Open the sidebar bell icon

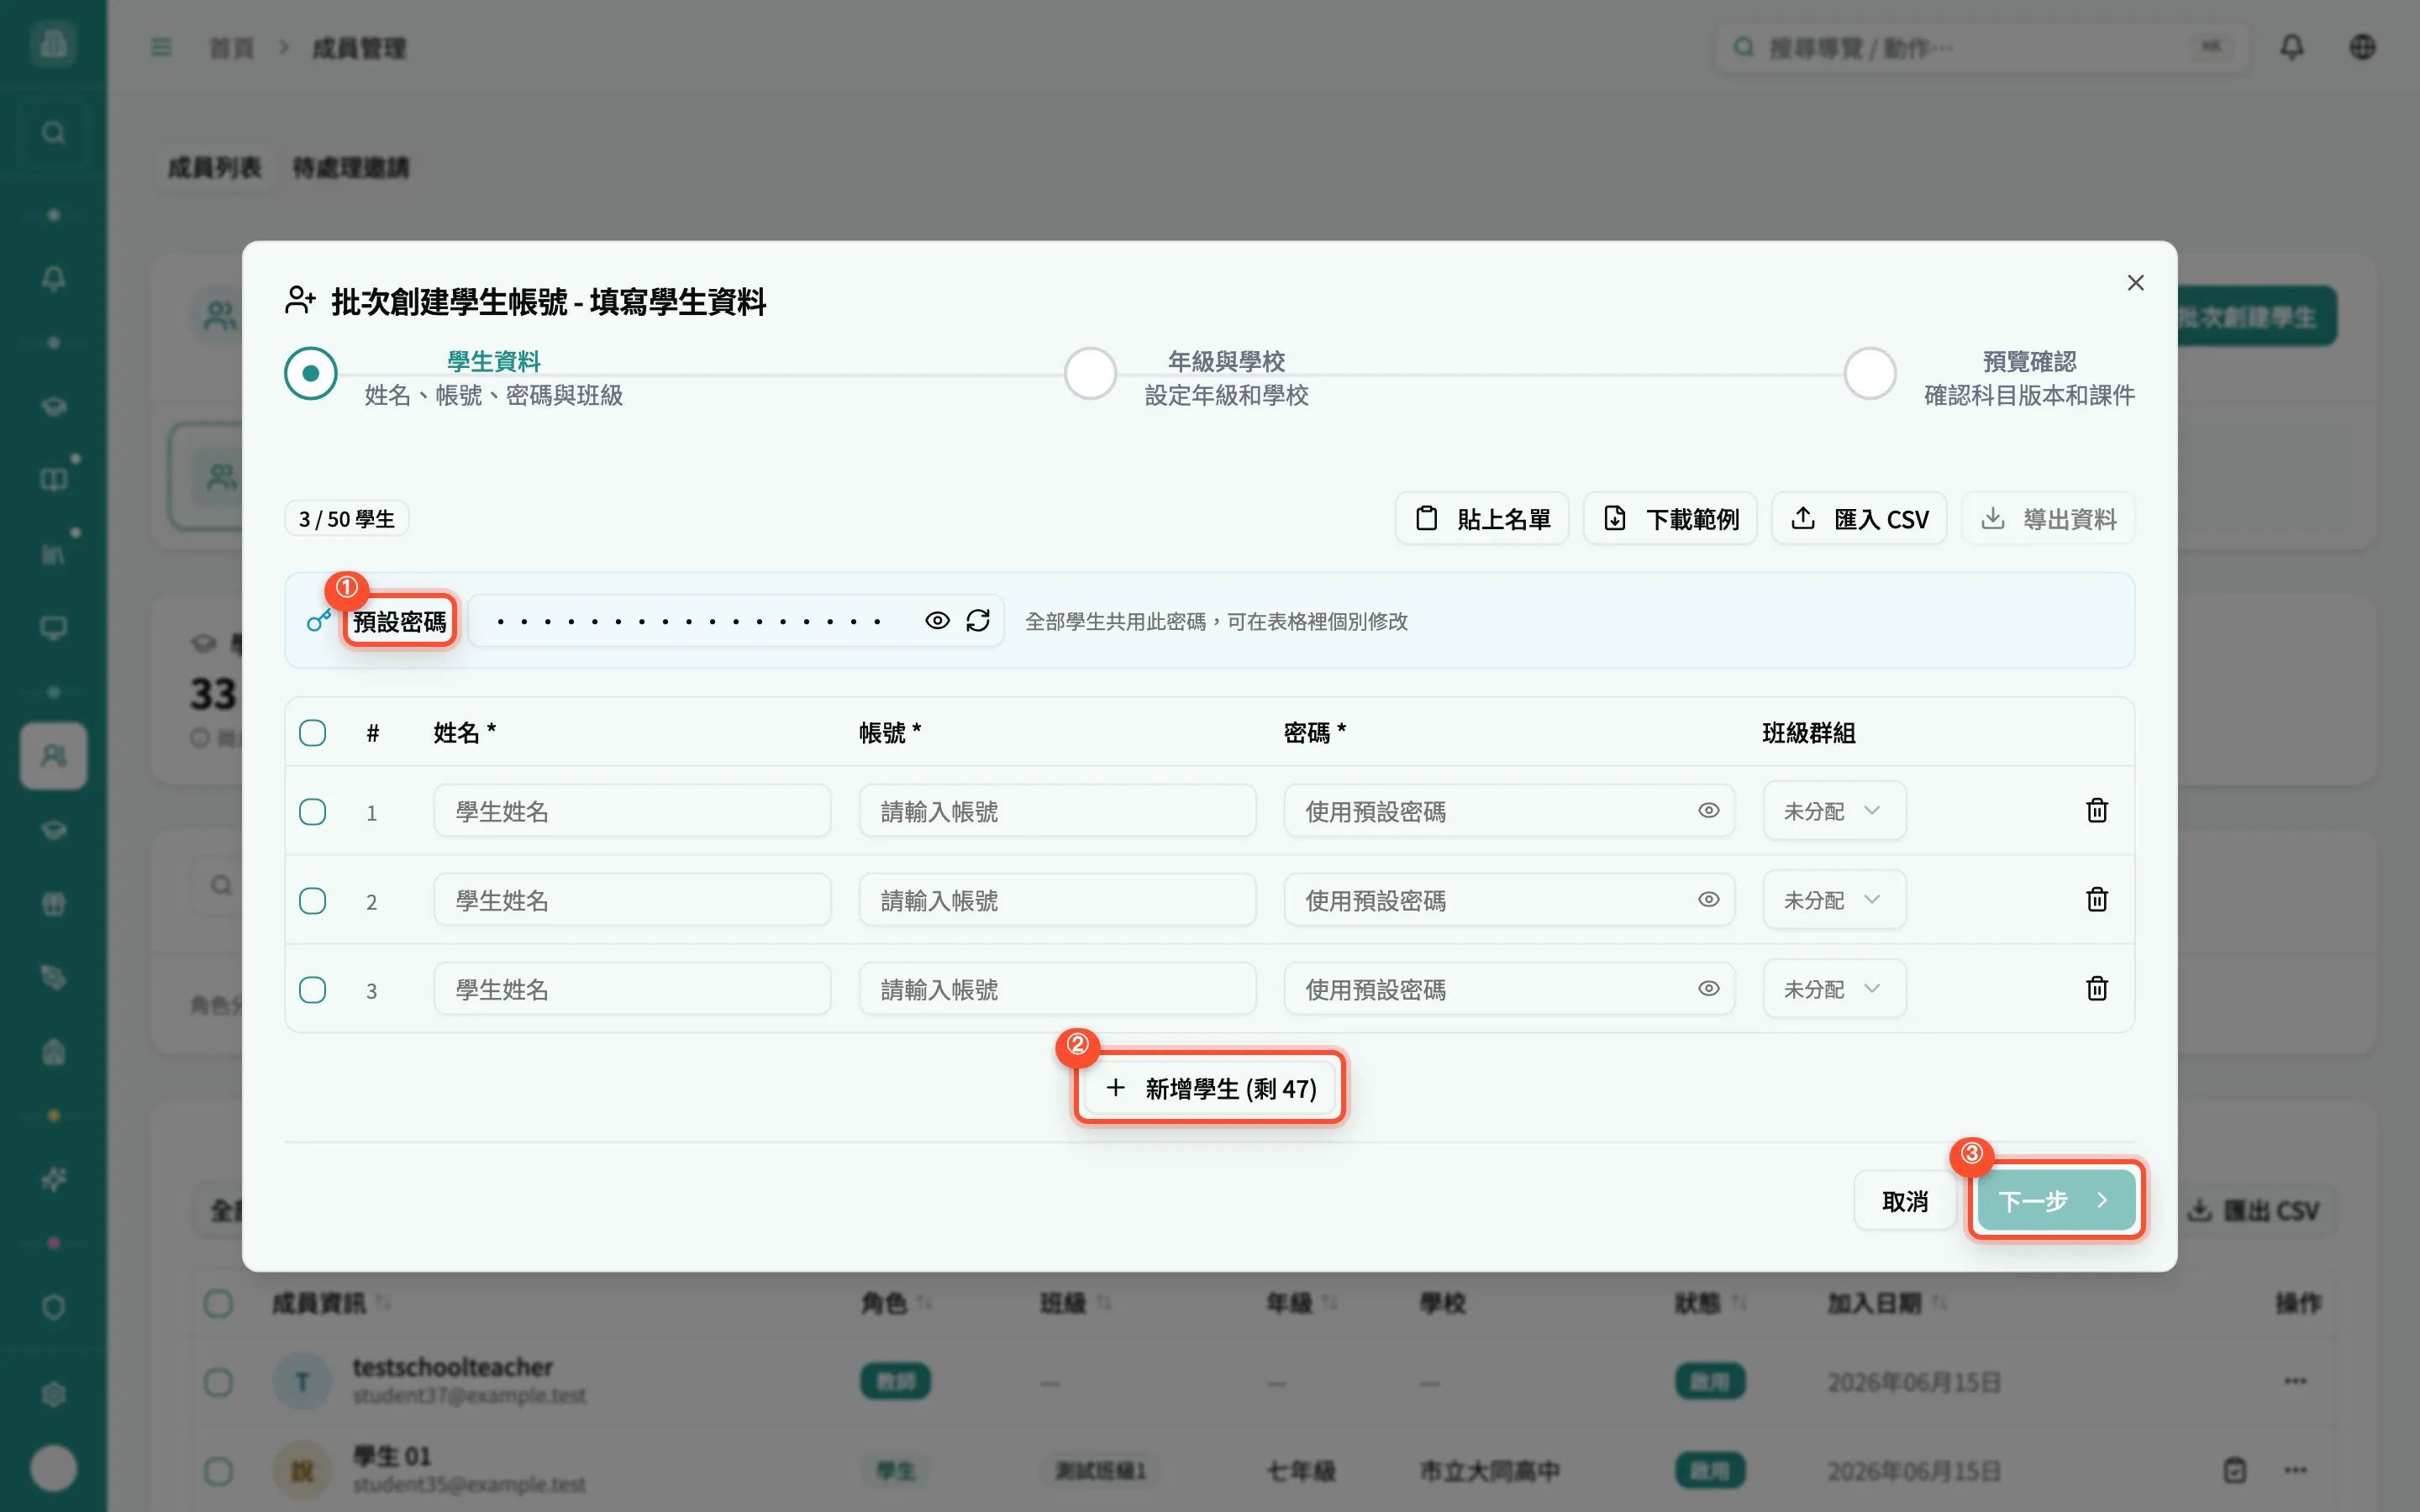pos(53,278)
